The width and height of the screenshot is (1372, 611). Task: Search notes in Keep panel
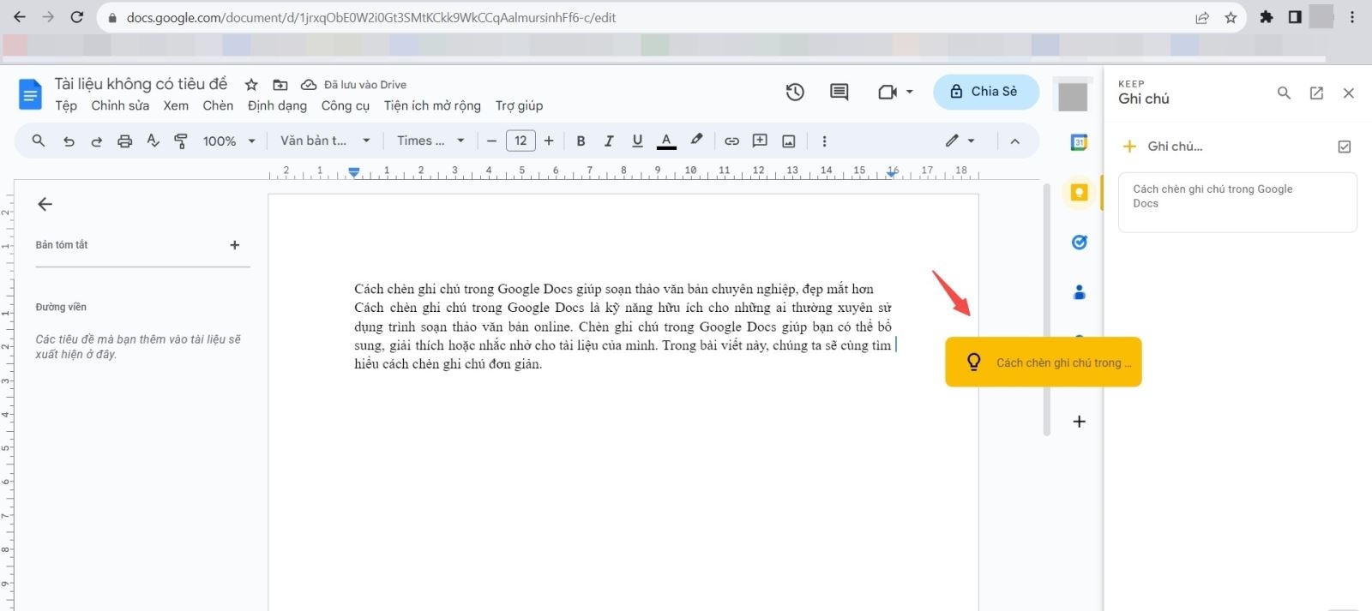click(1284, 93)
